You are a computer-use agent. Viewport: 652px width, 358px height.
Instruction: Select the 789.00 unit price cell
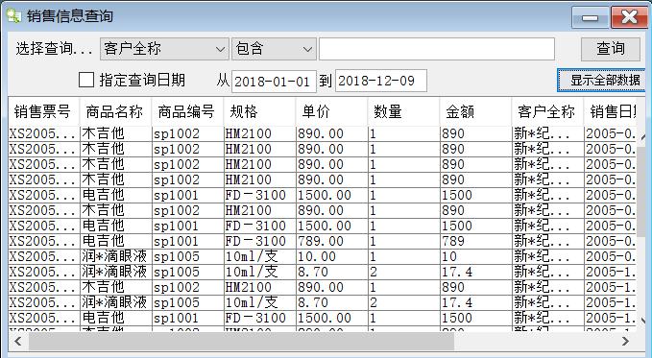(x=331, y=241)
